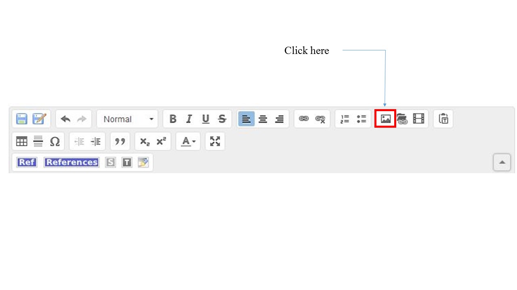Click the insert image icon
Image resolution: width=517 pixels, height=290 pixels.
[x=385, y=119]
